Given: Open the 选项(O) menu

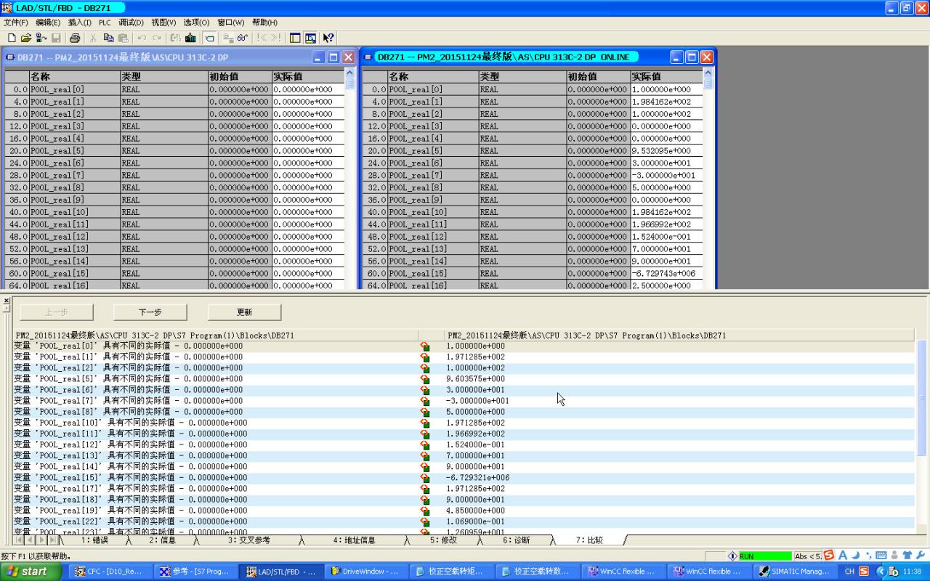Looking at the screenshot, I should point(196,23).
